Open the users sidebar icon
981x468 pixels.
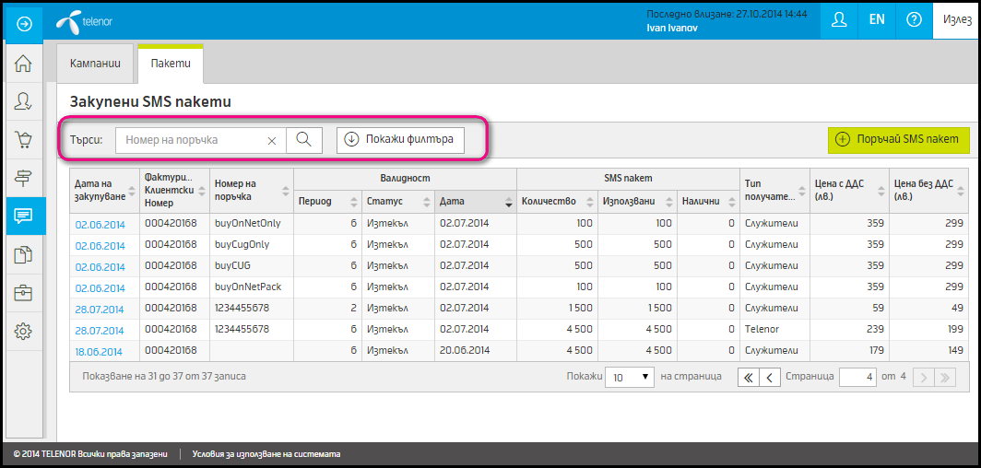pyautogui.click(x=24, y=101)
